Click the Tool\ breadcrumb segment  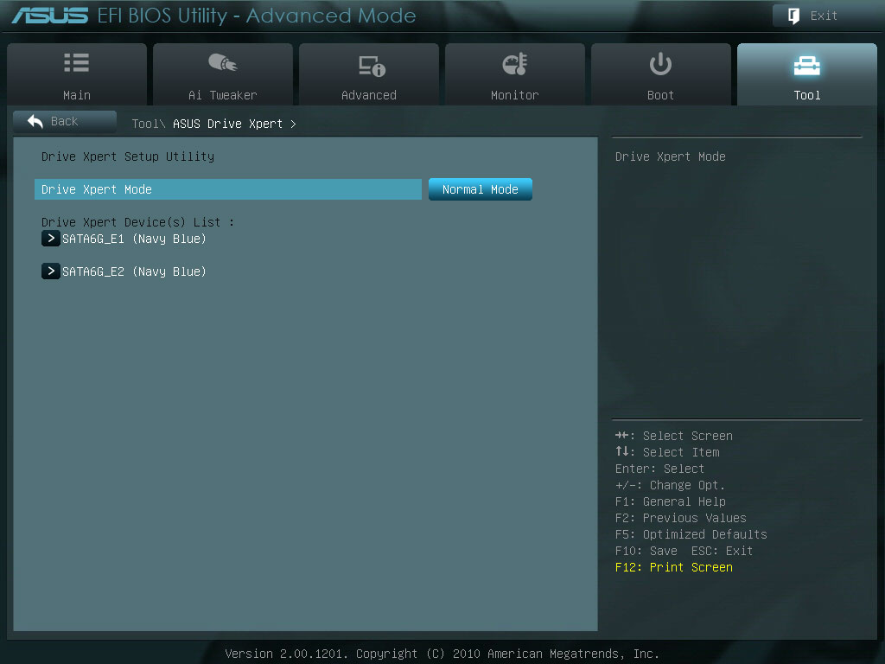(x=149, y=124)
